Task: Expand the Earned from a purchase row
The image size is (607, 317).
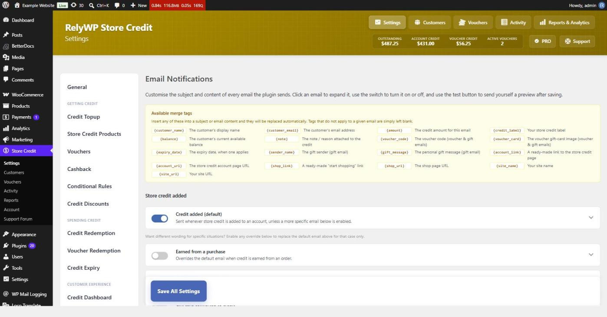Action: [x=591, y=255]
